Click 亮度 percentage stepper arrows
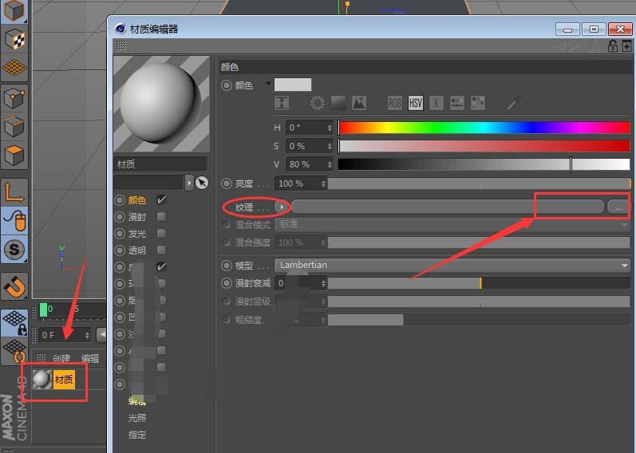636x453 pixels. [323, 183]
